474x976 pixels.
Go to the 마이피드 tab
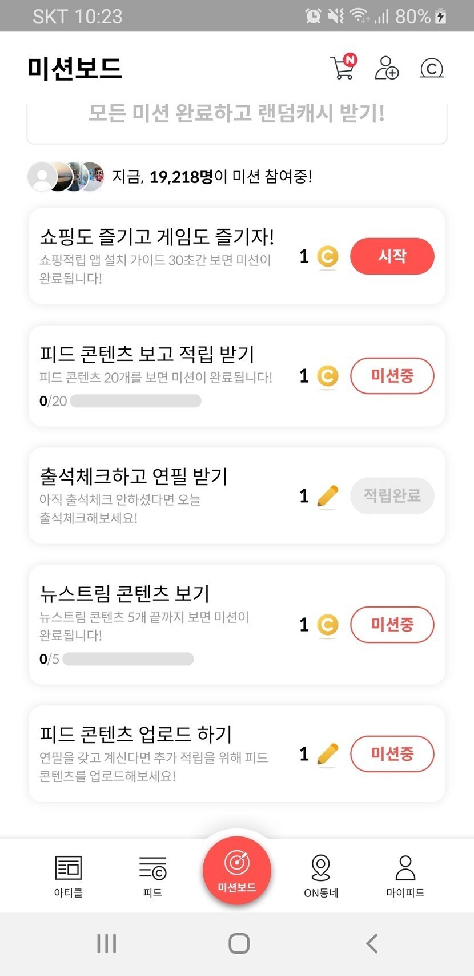pos(405,875)
